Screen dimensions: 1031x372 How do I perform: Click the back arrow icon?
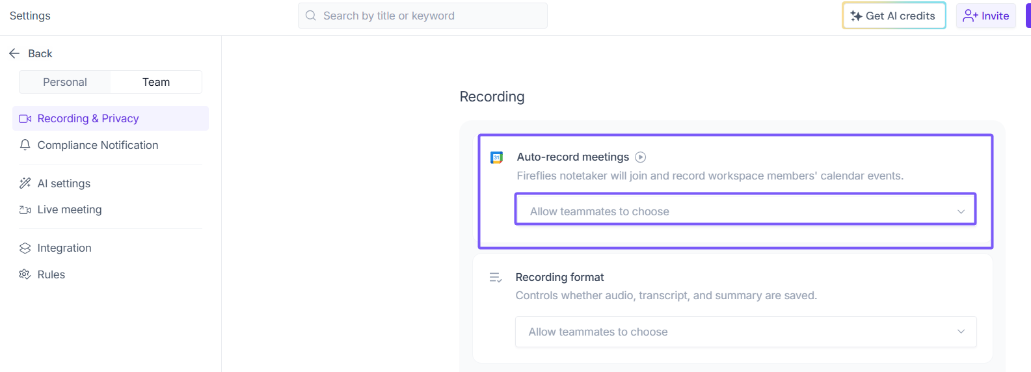coord(14,53)
